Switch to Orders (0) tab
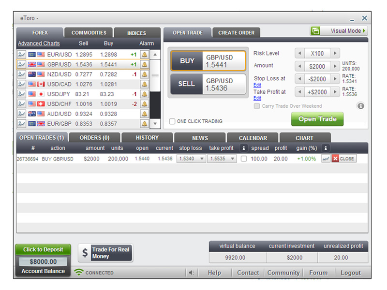 (x=94, y=138)
